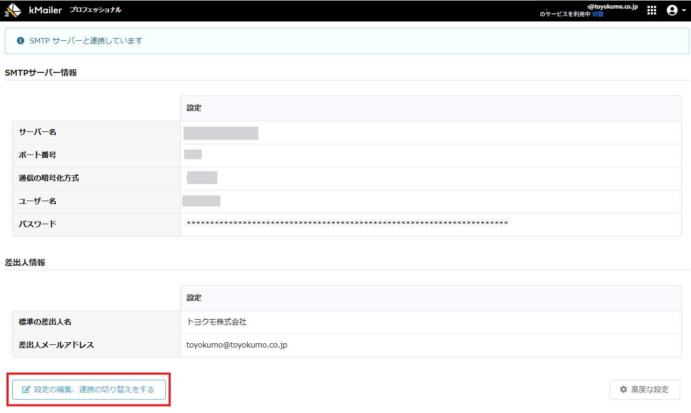Screen dimensions: 691x413
Task: Click the pencil icon on the edit button
Action: pos(26,390)
